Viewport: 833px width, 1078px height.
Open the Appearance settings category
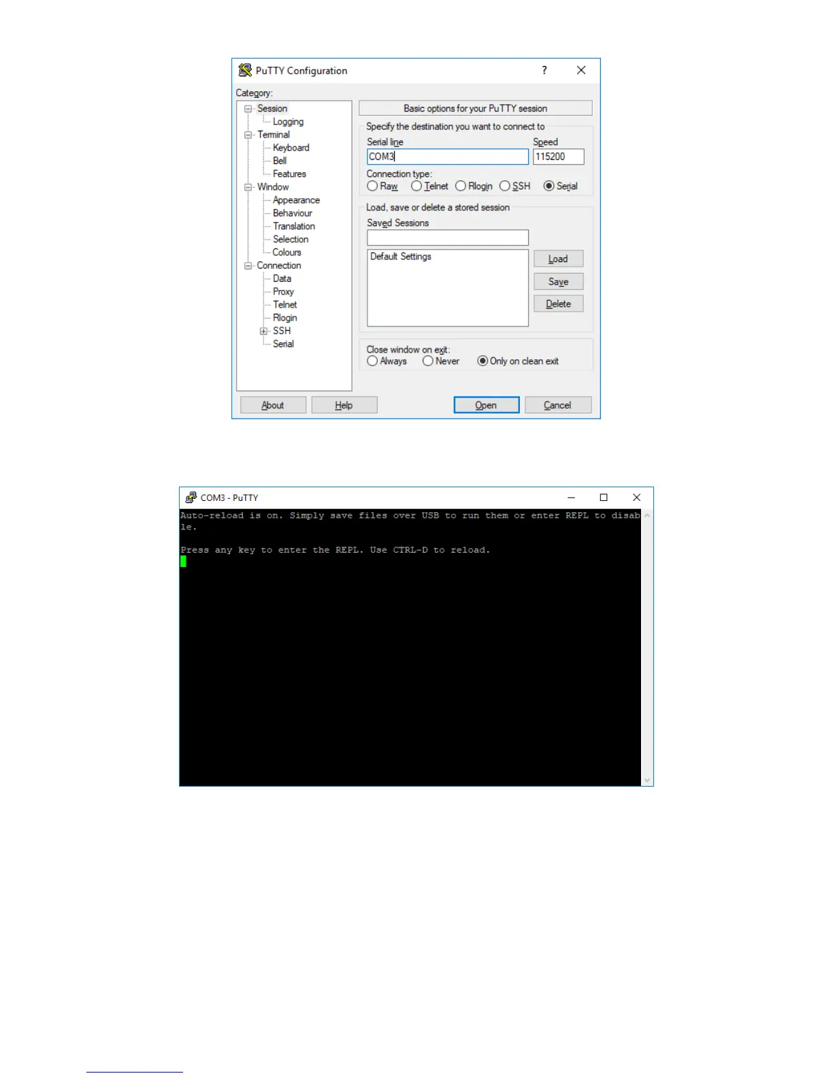pyautogui.click(x=296, y=200)
